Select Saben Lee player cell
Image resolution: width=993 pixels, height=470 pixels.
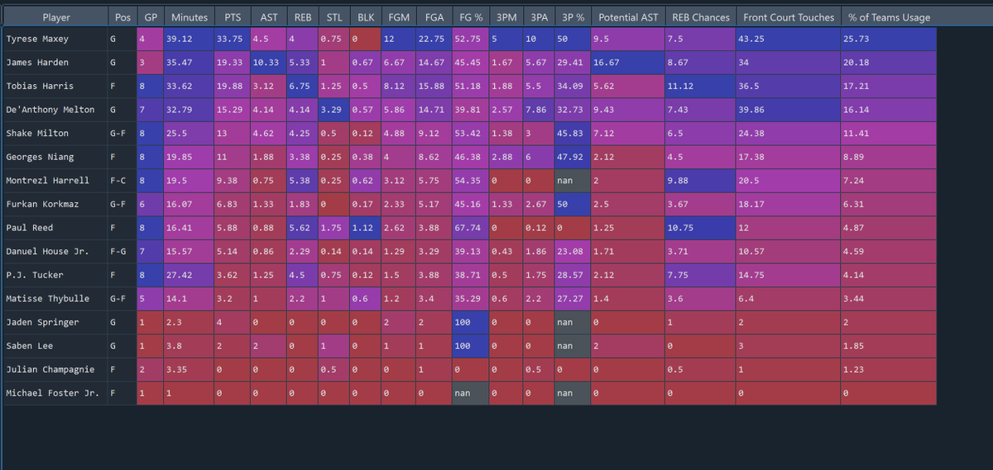pyautogui.click(x=56, y=345)
